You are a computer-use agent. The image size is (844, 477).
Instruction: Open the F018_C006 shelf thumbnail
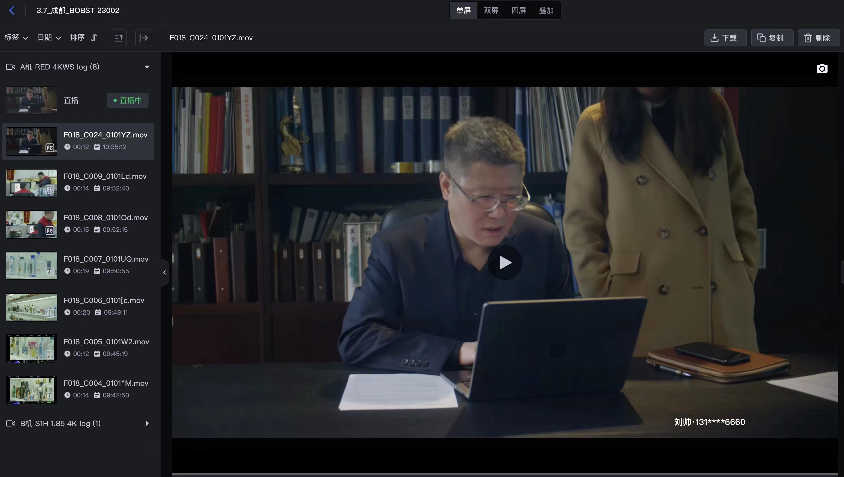click(x=32, y=307)
